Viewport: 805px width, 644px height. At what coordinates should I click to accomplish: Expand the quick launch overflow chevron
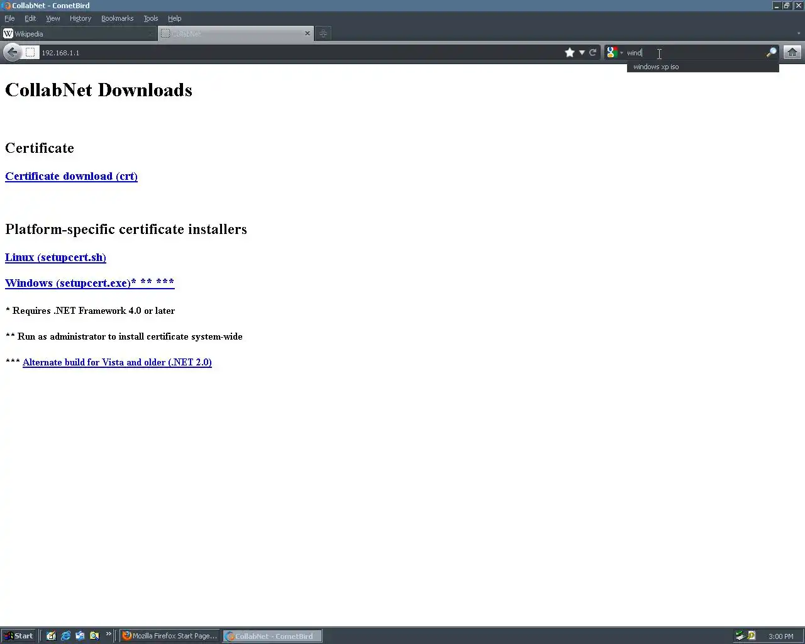(108, 634)
